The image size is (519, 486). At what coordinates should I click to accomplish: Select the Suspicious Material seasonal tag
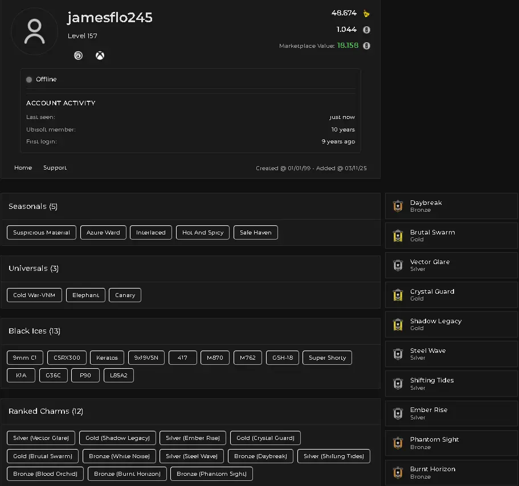point(42,233)
